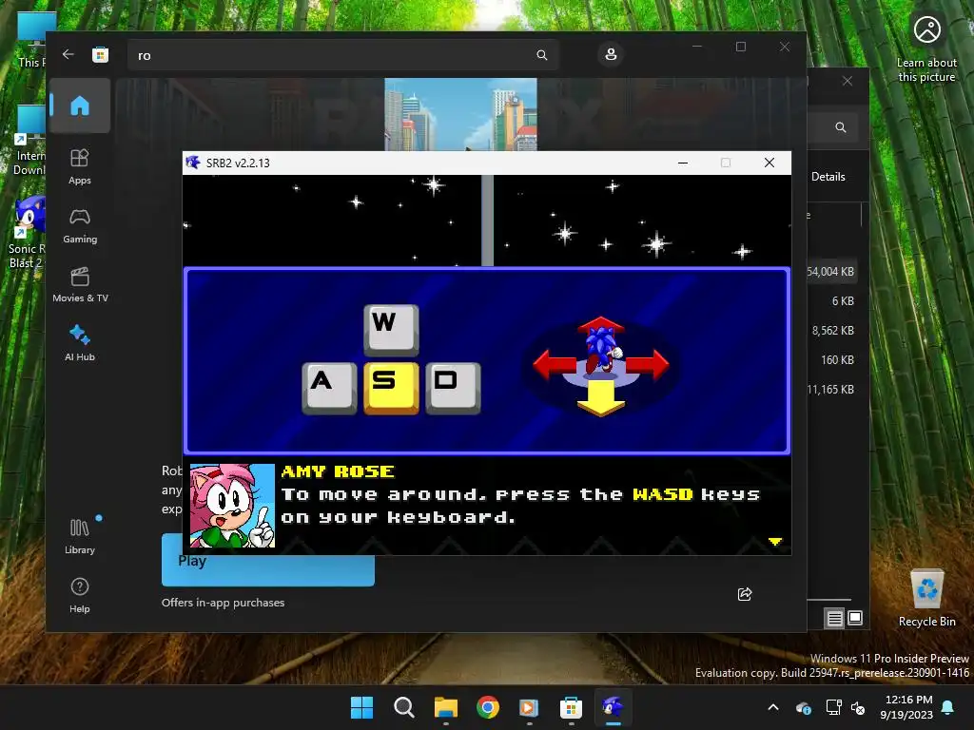The image size is (974, 730).
Task: Click the Details label in File Explorer
Action: pyautogui.click(x=828, y=177)
